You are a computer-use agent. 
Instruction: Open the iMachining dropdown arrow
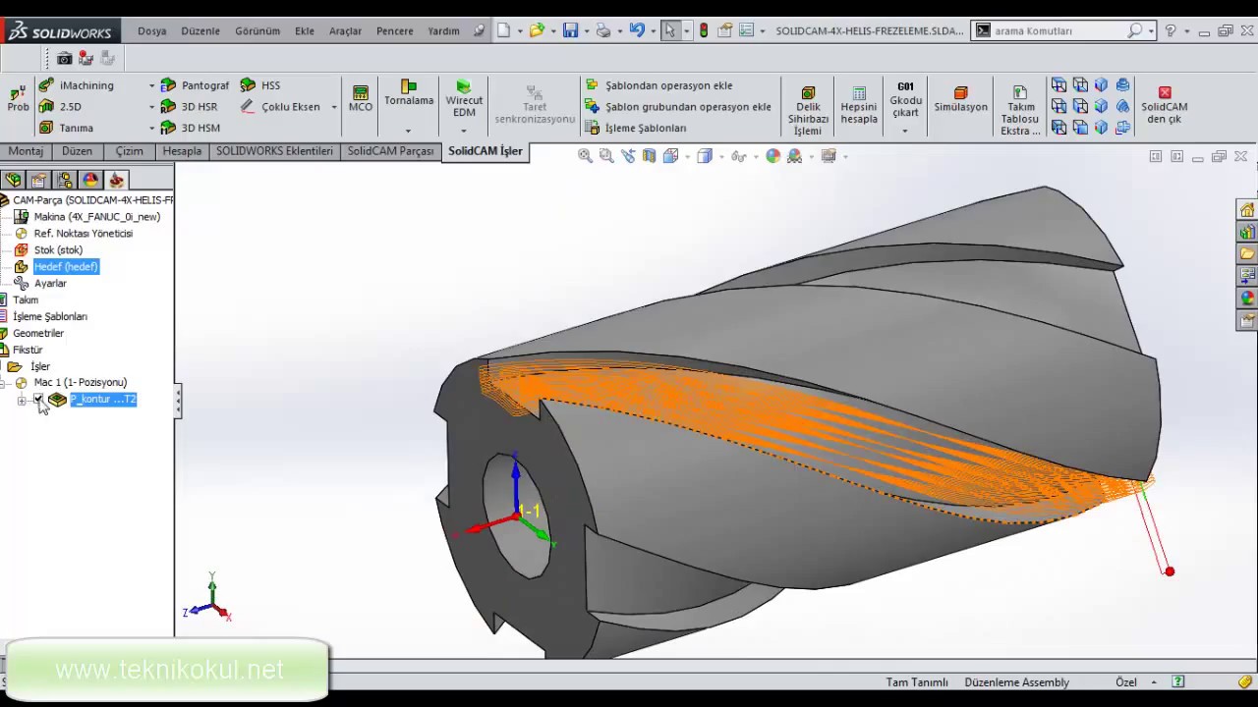151,85
